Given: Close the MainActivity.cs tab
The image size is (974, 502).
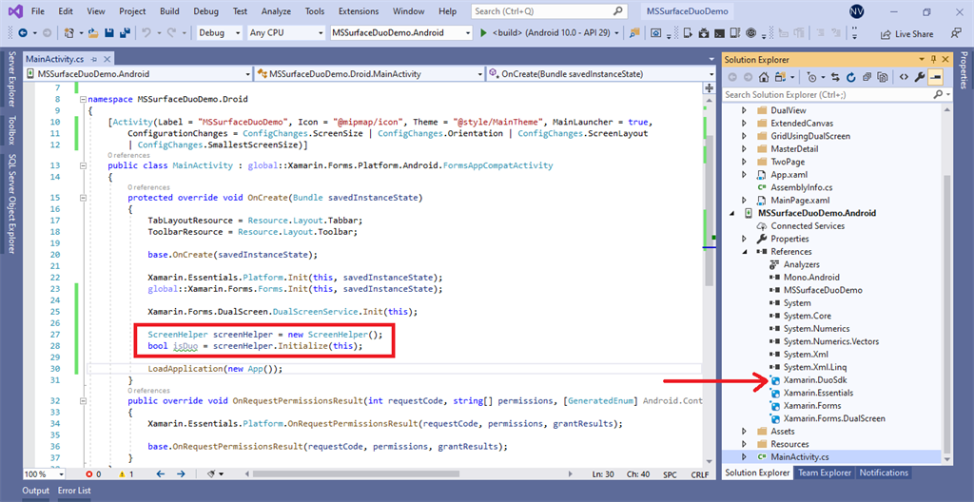Looking at the screenshot, I should [x=107, y=60].
